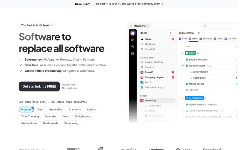Select the Calendar feature chip
Screen dimensions: 240x150
(x=51, y=116)
